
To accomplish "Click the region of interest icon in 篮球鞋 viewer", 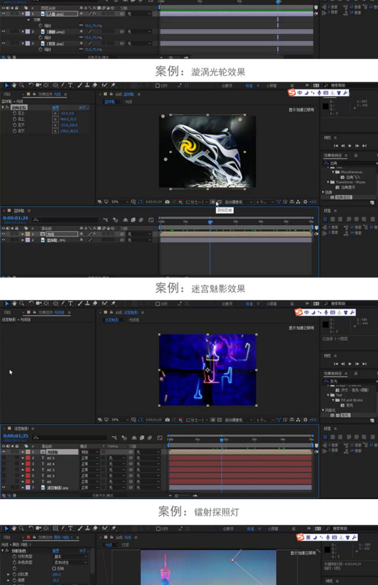I will point(213,202).
